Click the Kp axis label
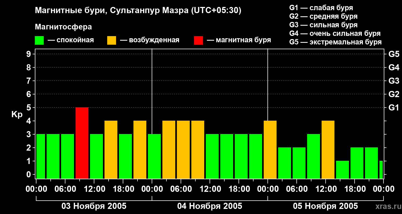This screenshot has width=402, height=214. tap(17, 114)
